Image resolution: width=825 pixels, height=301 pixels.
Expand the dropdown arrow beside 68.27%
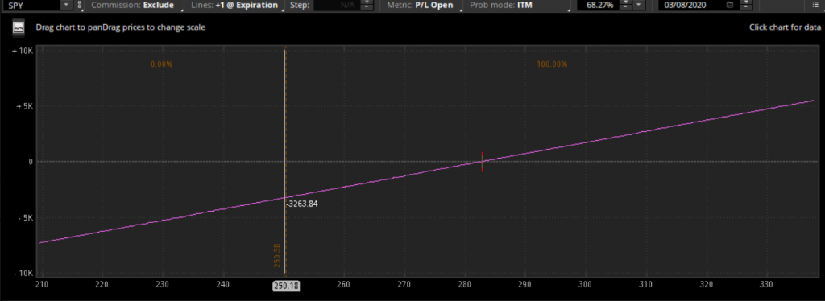click(x=638, y=6)
